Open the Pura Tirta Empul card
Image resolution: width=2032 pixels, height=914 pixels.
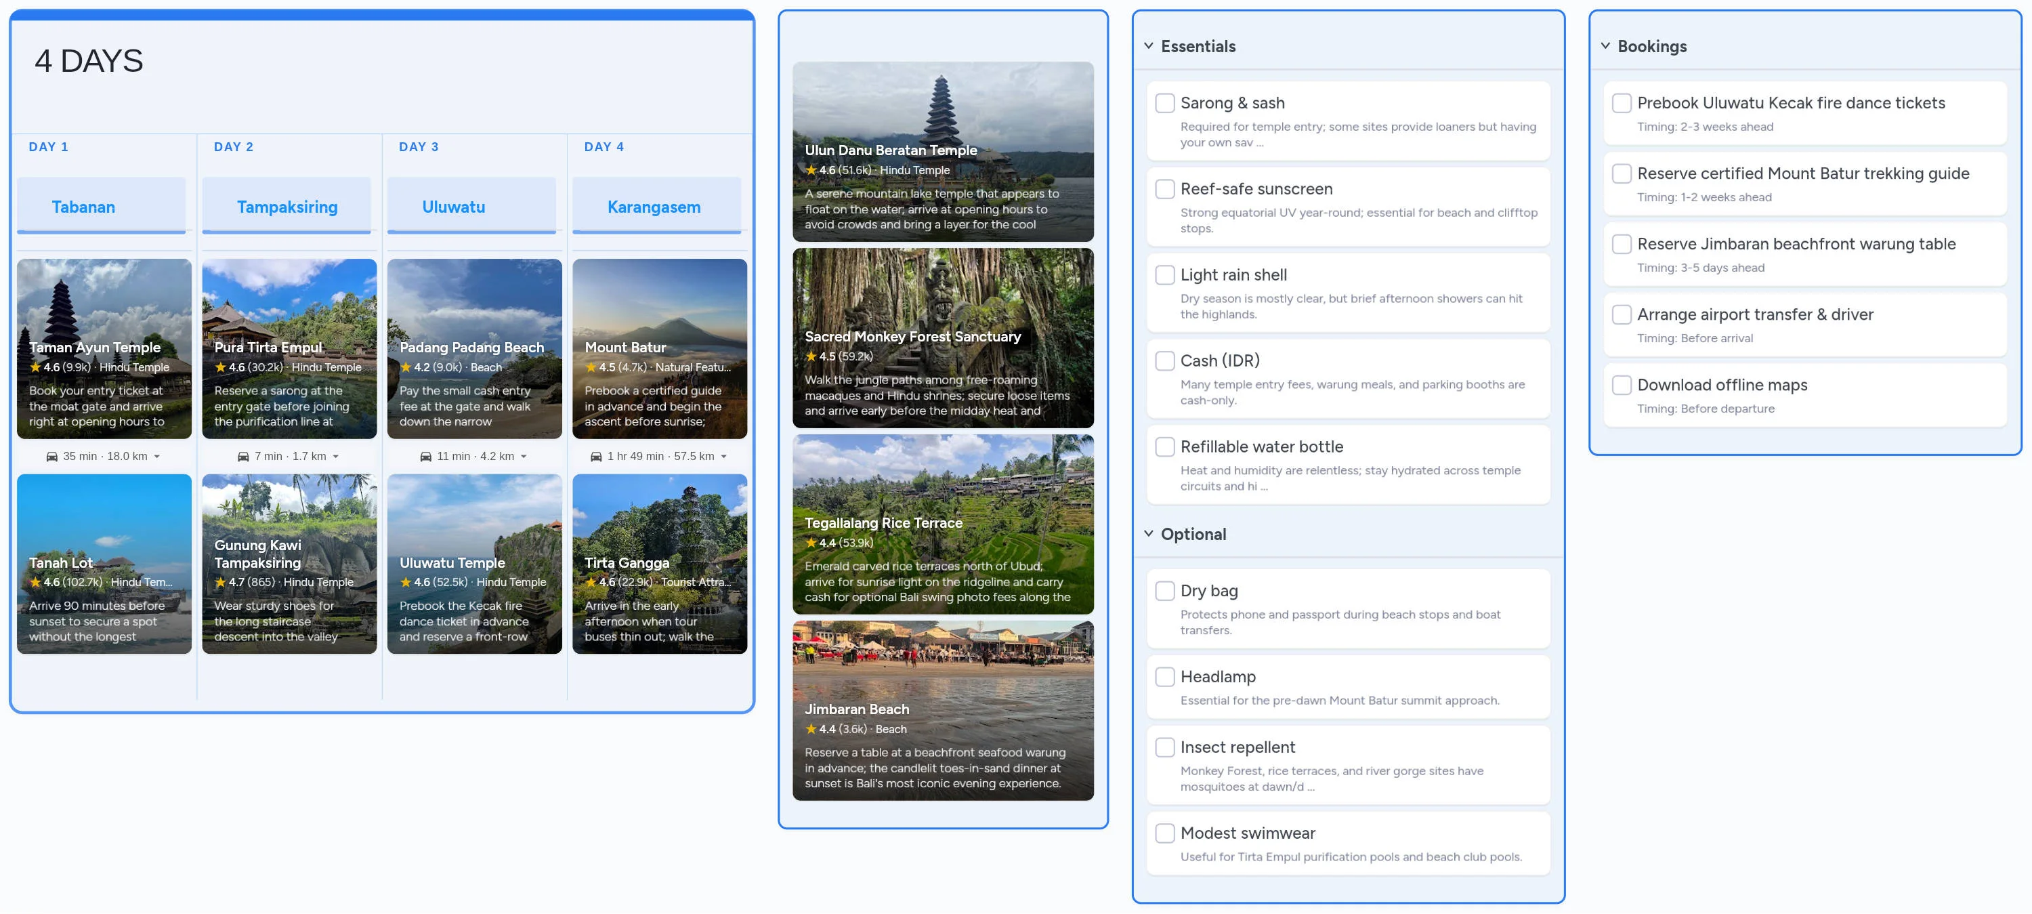click(x=289, y=349)
